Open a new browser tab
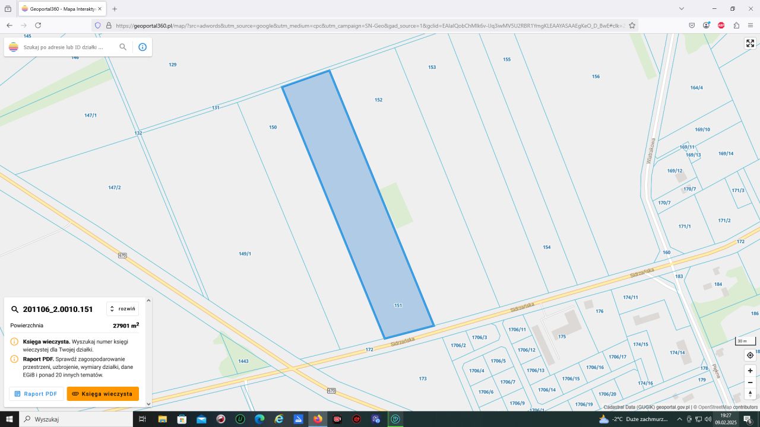 click(x=115, y=9)
